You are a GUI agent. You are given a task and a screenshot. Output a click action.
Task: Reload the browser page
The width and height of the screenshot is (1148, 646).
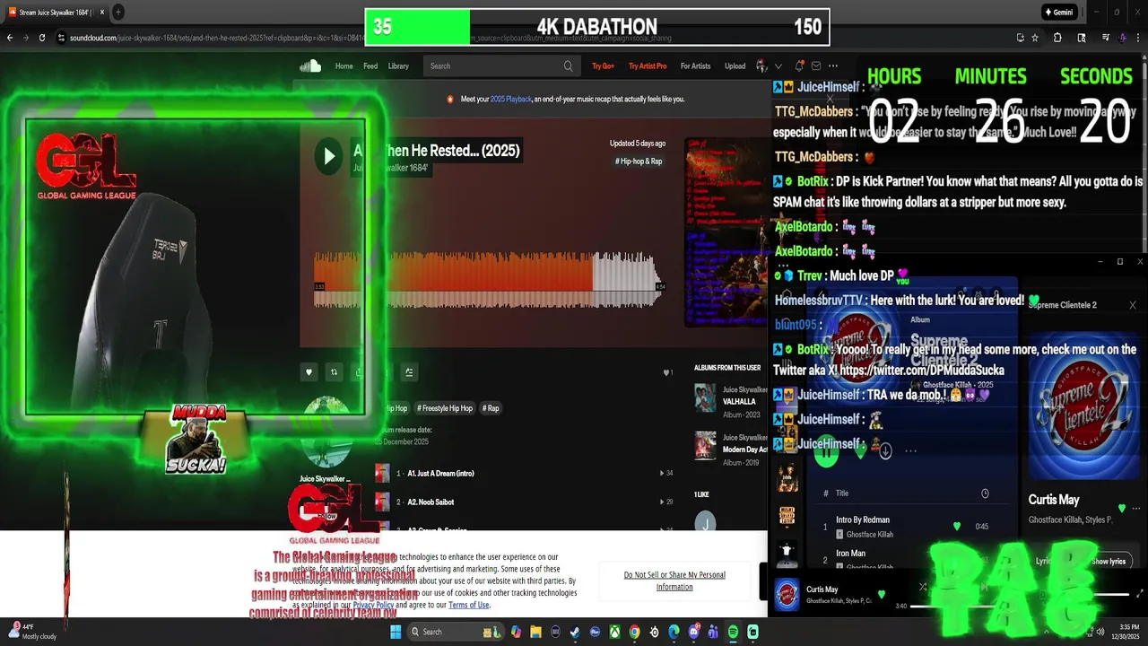point(42,38)
